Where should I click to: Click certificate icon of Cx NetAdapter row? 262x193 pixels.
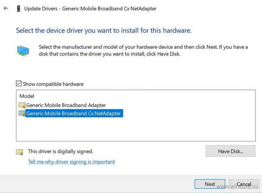tap(22, 113)
